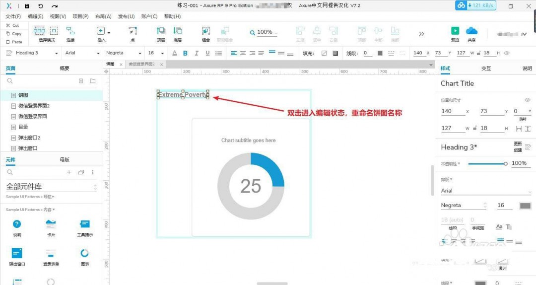
Task: Select the 微信登录界面2 page in the tree
Action: point(34,106)
